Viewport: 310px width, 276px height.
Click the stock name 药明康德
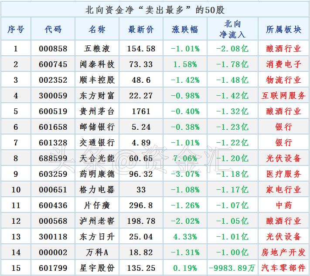pyautogui.click(x=97, y=174)
